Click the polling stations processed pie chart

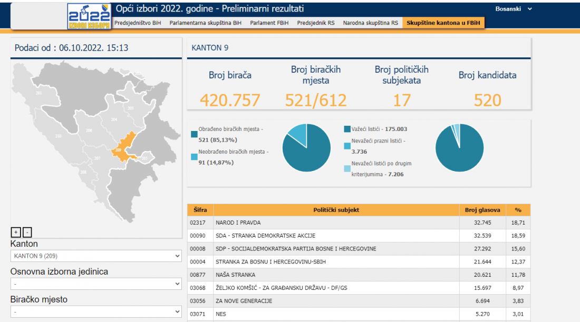(x=306, y=147)
